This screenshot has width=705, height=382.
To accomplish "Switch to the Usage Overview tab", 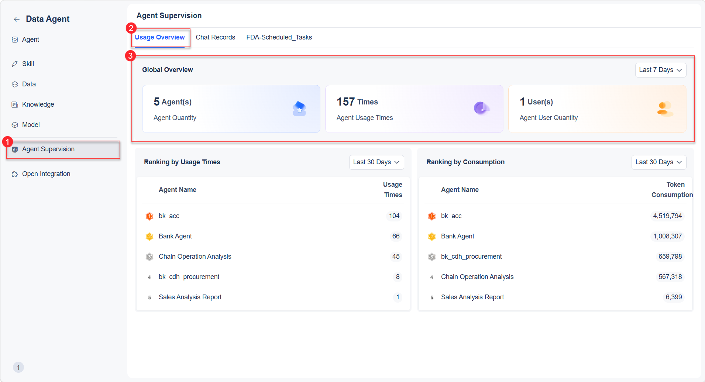I will 159,38.
